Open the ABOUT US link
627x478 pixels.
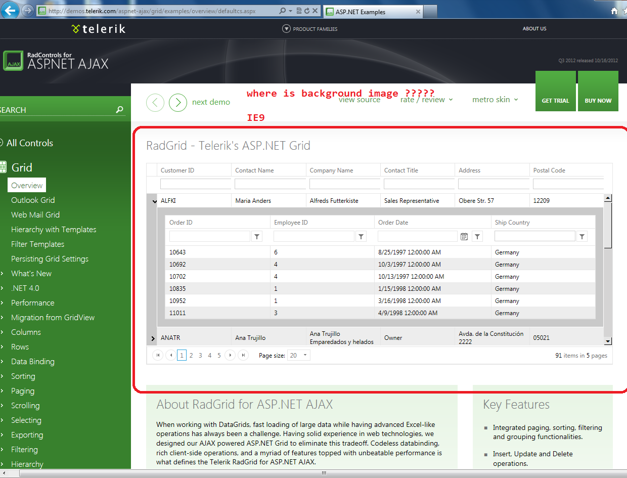tap(534, 29)
